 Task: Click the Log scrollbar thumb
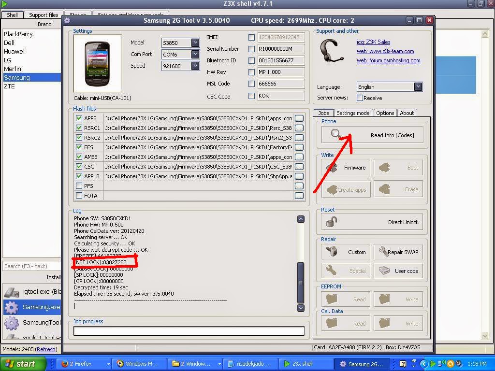click(x=301, y=282)
